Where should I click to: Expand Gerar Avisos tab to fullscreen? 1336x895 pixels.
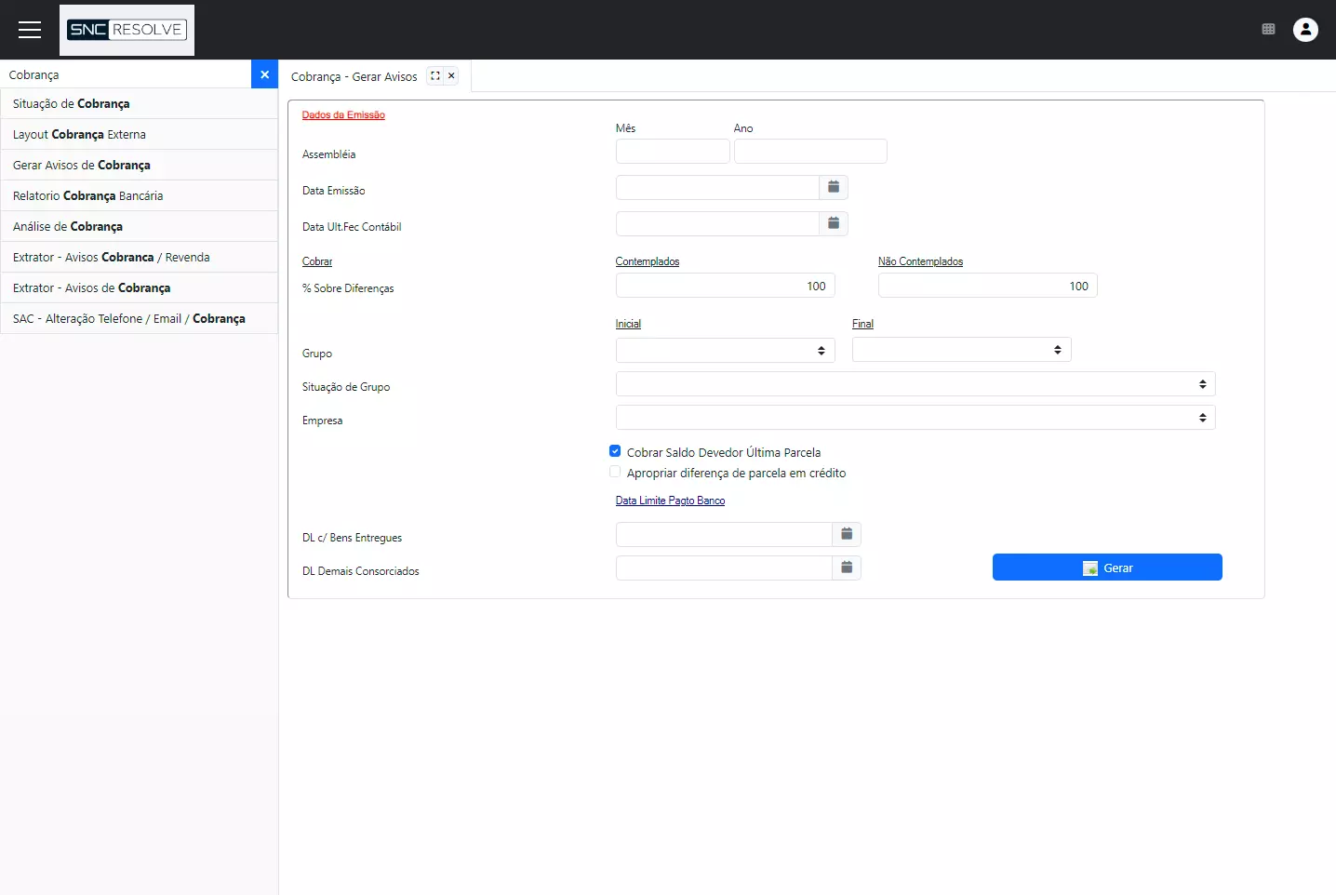434,76
